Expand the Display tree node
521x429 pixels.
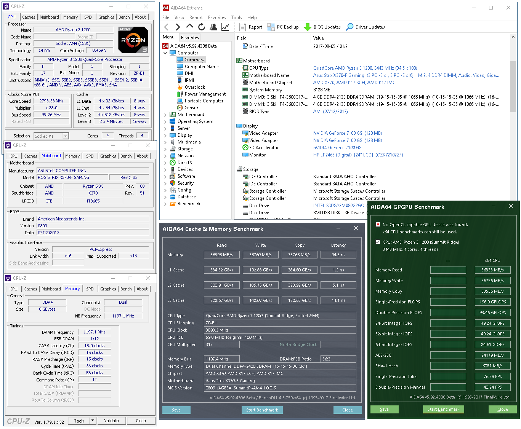(165, 135)
